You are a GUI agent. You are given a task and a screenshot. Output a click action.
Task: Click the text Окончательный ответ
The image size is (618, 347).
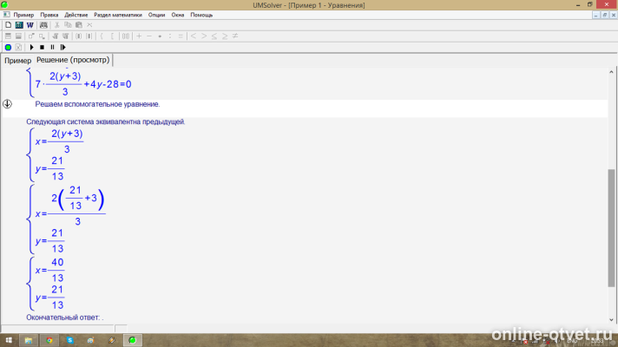point(63,318)
